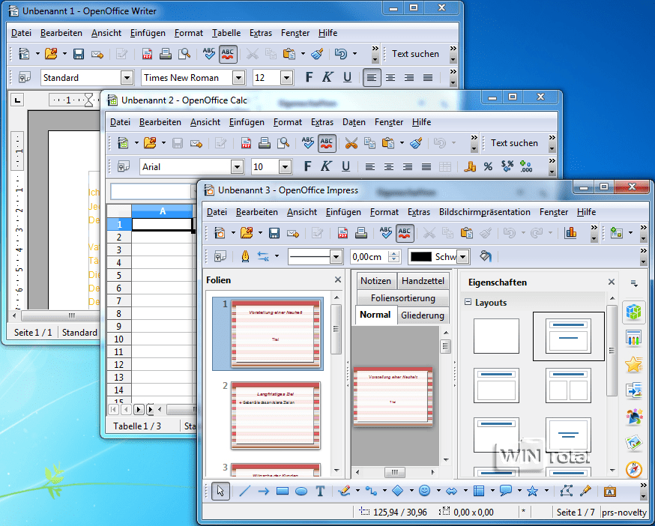Open the Daten menu in Calc
The image size is (655, 526).
354,122
